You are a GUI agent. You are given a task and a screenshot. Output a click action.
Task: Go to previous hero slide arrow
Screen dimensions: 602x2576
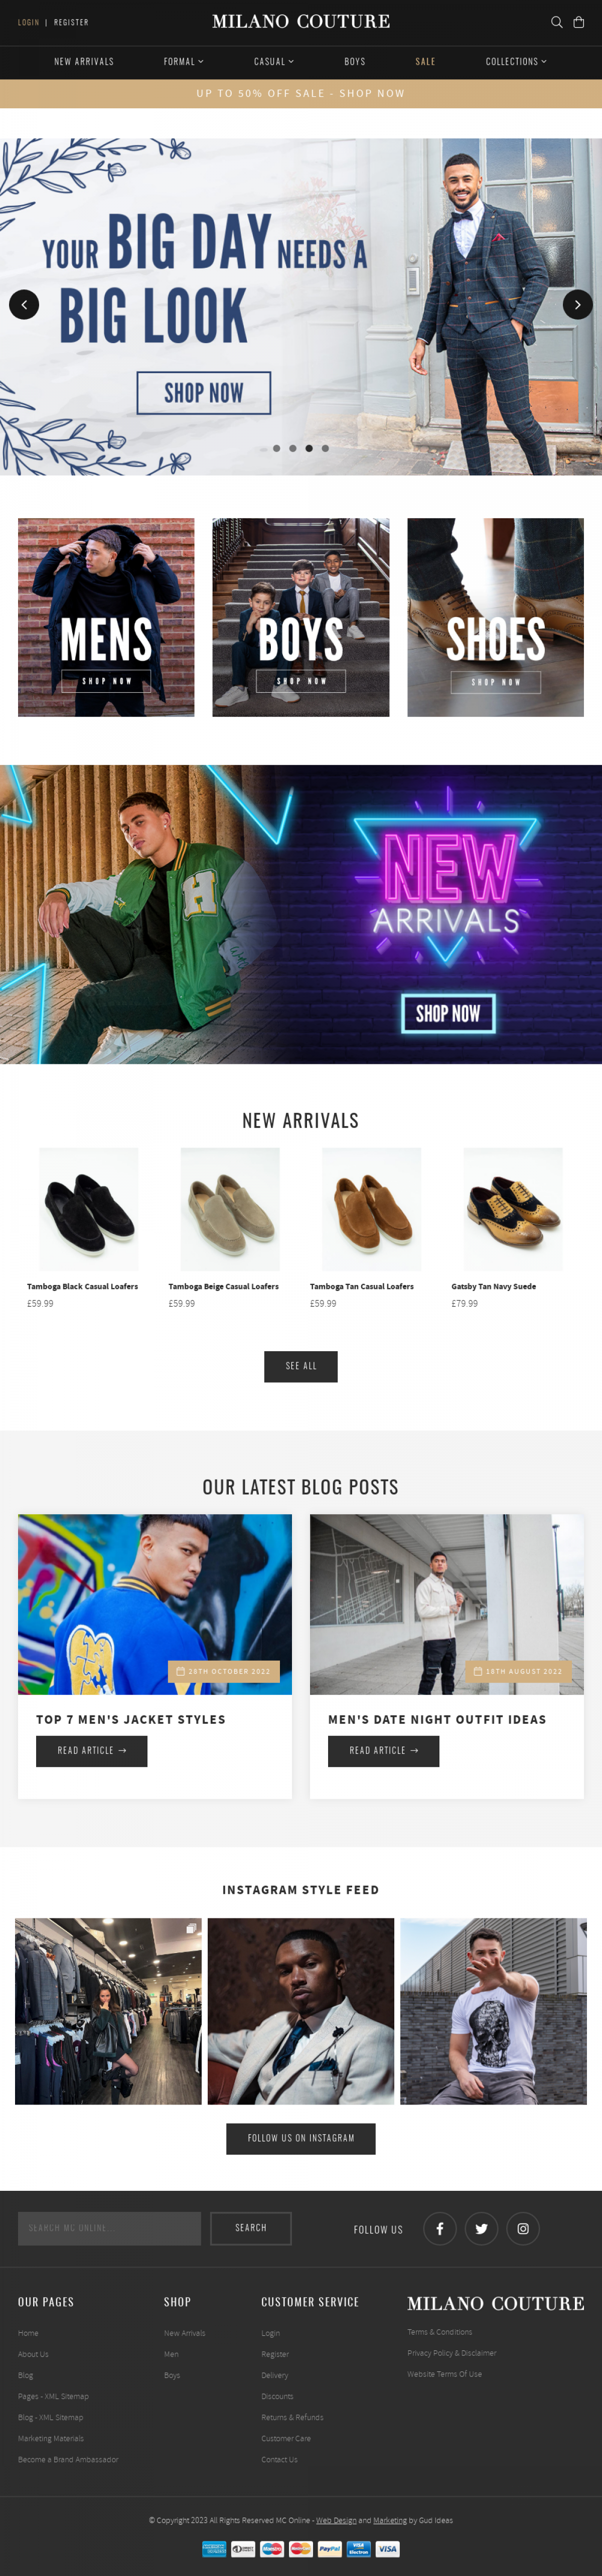pyautogui.click(x=24, y=304)
